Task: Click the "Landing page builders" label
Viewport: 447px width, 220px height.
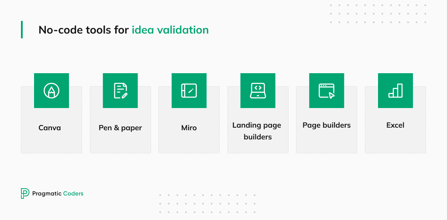Action: 257,131
